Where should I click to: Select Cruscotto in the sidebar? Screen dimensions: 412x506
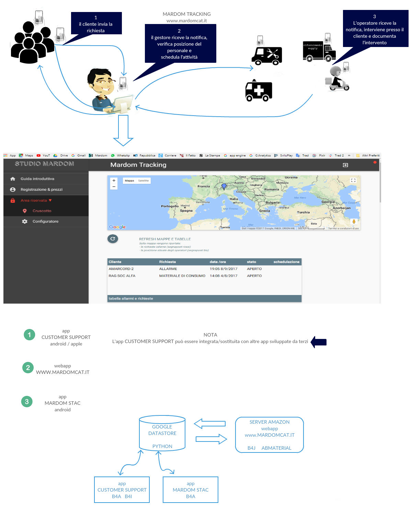coord(46,211)
